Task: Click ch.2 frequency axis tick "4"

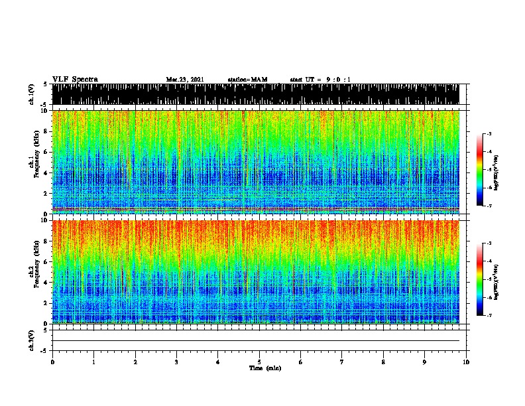Action: (x=46, y=283)
